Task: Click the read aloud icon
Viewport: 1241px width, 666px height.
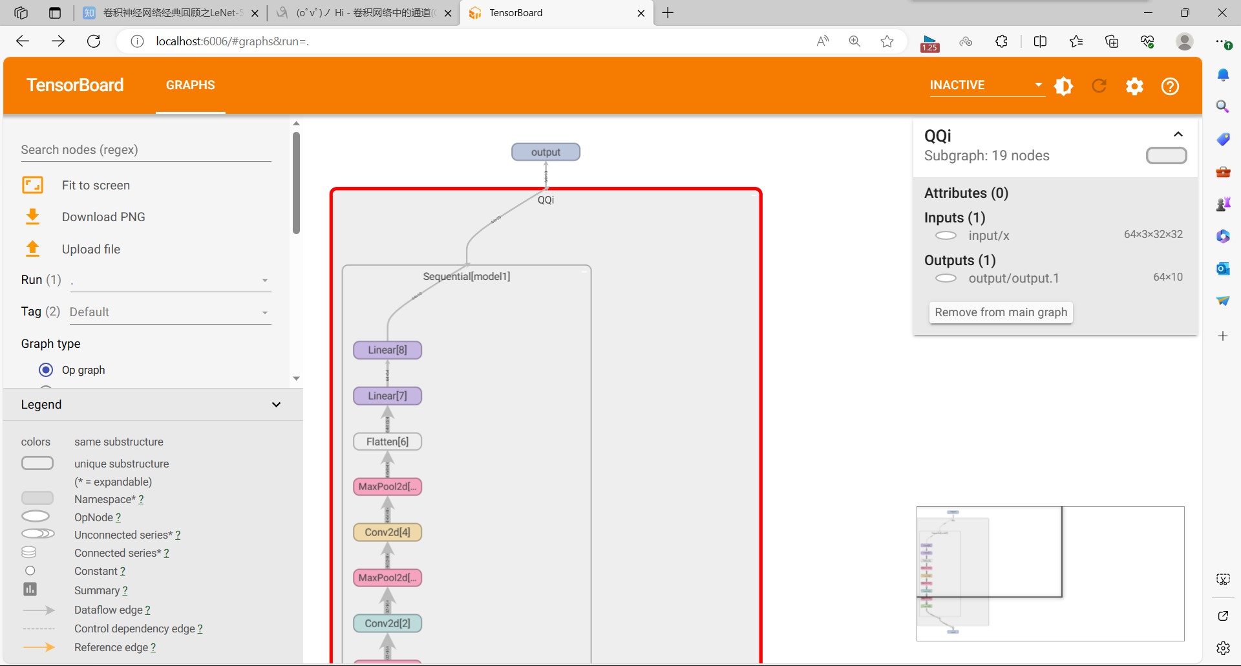Action: tap(822, 41)
